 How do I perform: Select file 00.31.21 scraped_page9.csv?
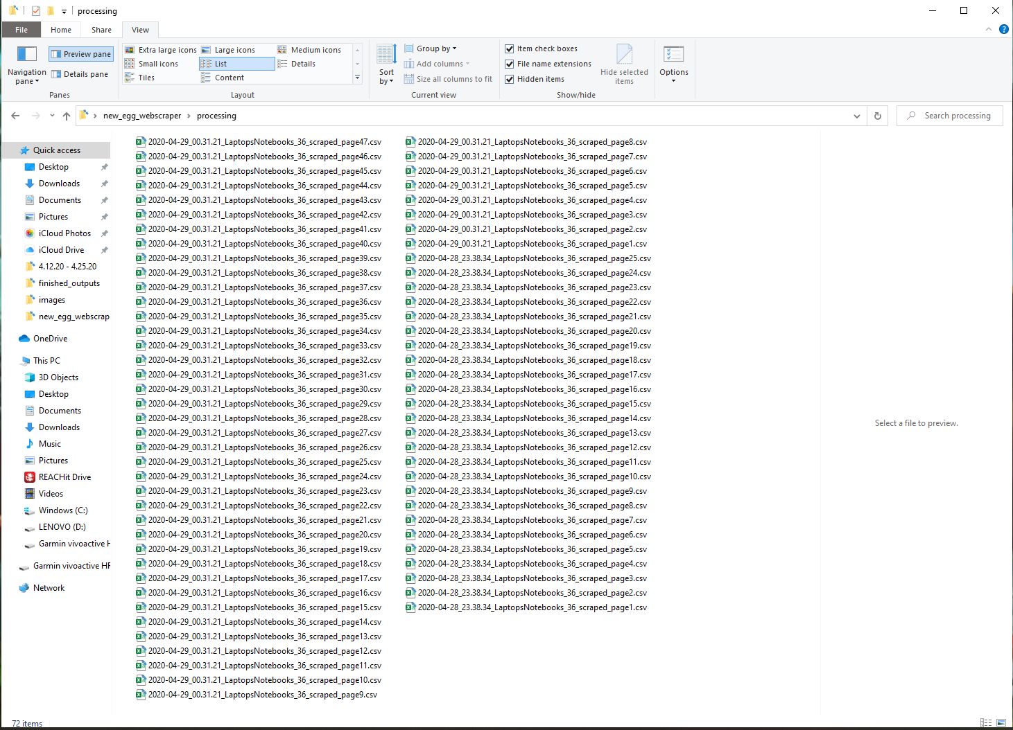[257, 695]
